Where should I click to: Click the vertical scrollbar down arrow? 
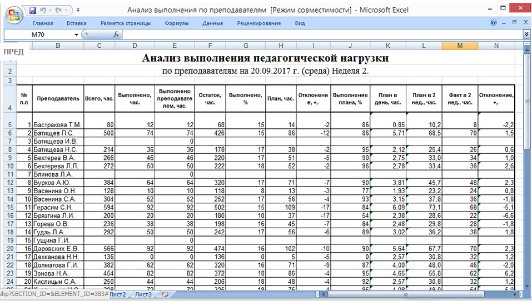526,285
